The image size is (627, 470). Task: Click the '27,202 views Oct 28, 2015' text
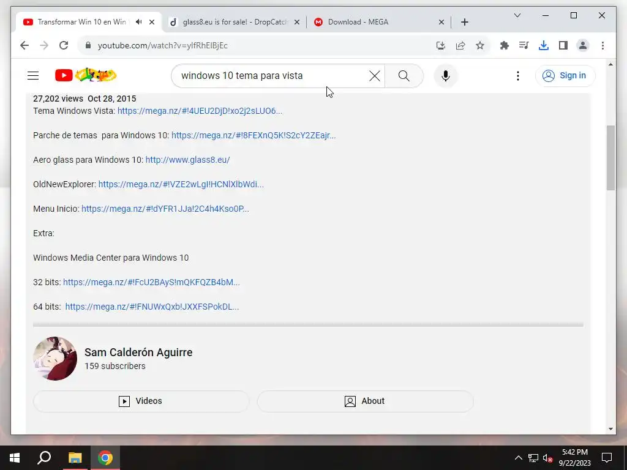coord(84,99)
